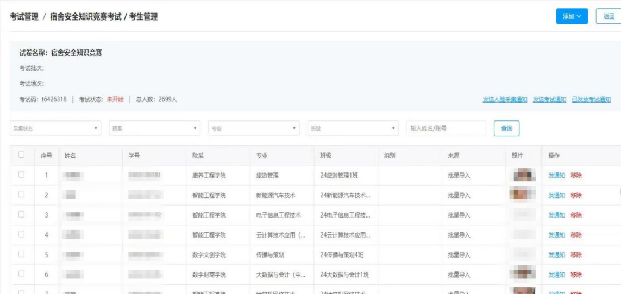Open the 添加 dropdown button

(x=572, y=16)
